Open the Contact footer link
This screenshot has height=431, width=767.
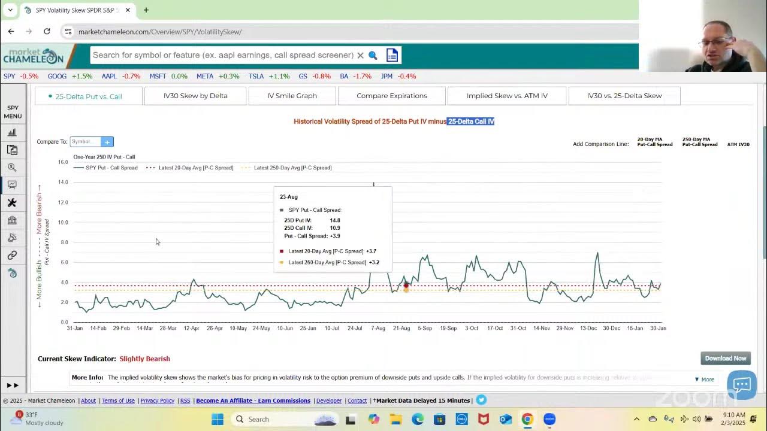point(357,400)
